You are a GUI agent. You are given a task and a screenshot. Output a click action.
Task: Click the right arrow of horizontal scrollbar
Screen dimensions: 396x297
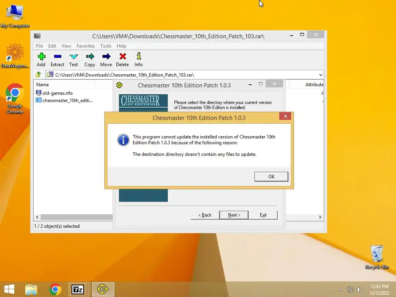point(320,217)
